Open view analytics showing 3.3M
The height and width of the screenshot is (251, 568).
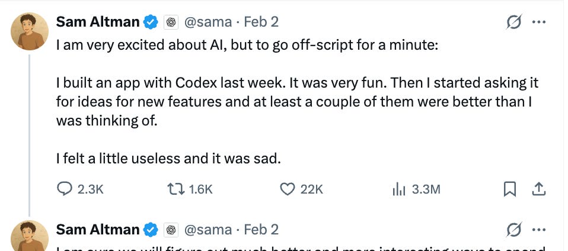click(399, 189)
